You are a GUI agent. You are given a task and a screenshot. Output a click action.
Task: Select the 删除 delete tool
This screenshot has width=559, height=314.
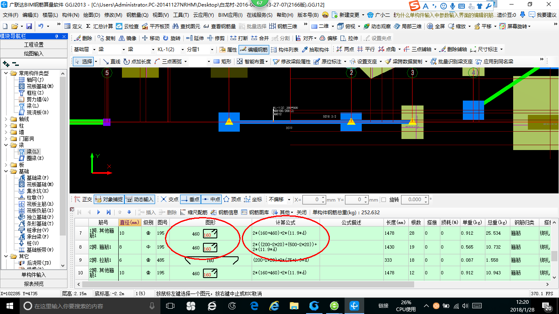(x=83, y=38)
